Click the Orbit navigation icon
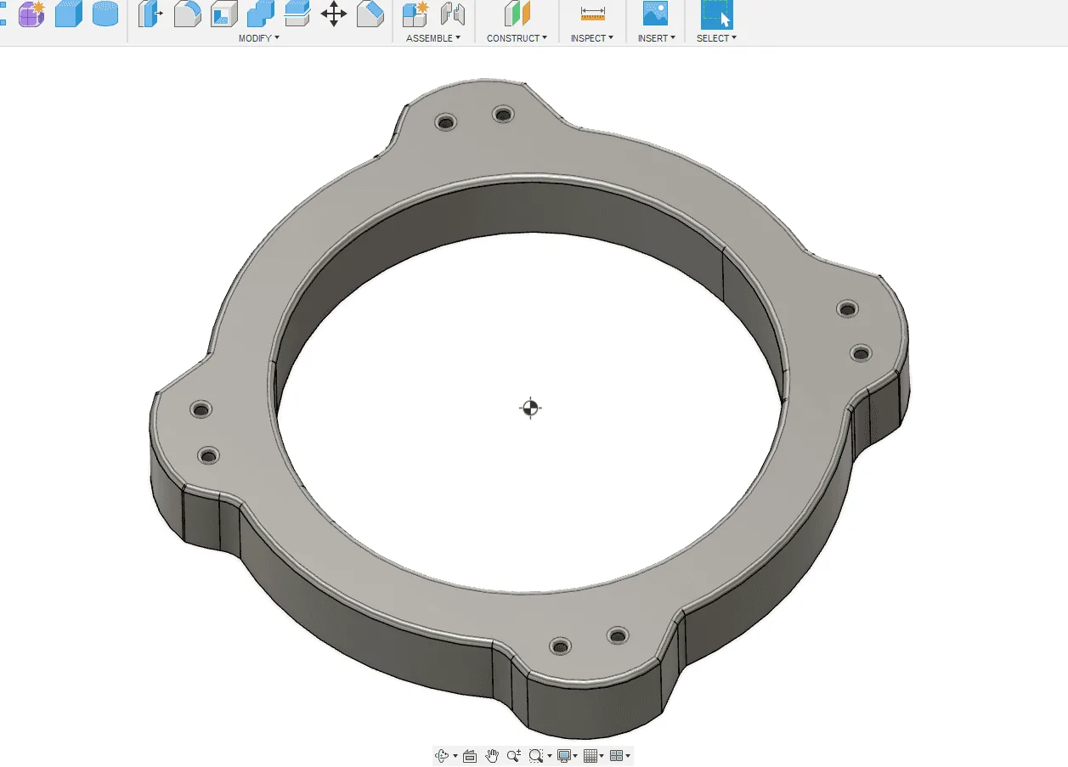Viewport: 1068px width, 767px height. click(442, 755)
